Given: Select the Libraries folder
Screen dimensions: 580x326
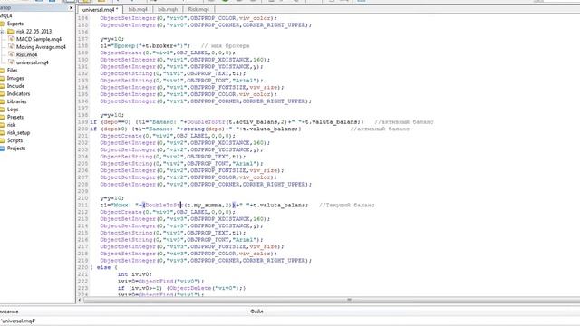Looking at the screenshot, I should point(16,101).
